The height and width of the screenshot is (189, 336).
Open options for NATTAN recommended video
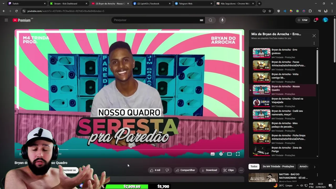tap(317, 175)
